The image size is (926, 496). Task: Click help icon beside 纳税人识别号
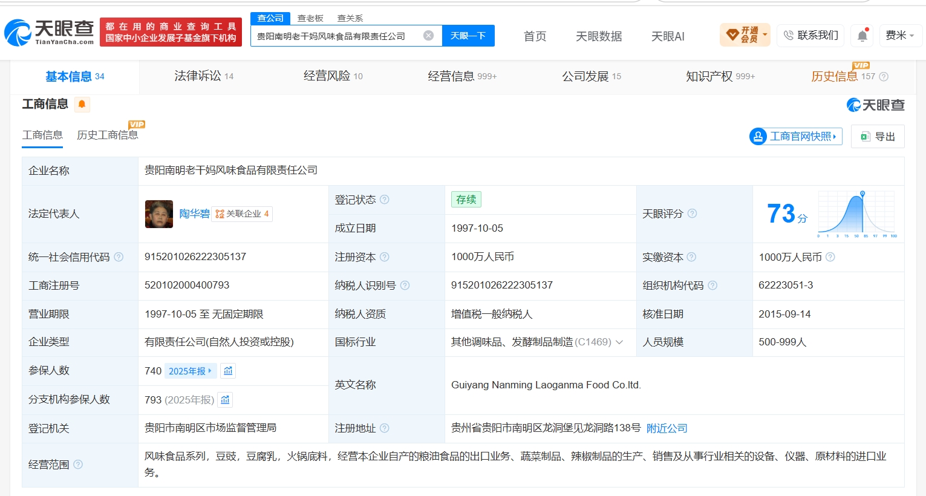(x=405, y=286)
